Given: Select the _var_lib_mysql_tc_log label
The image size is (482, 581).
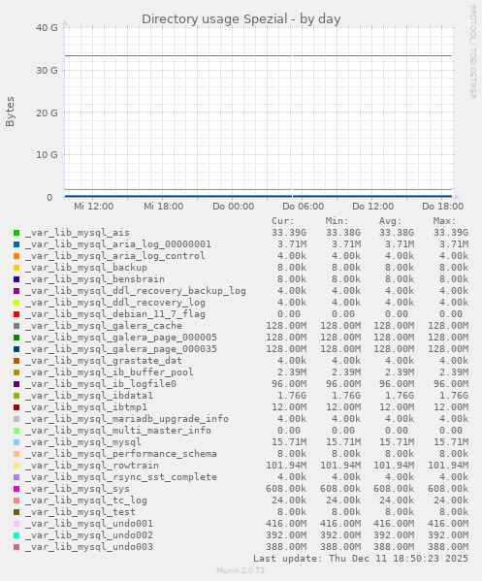Looking at the screenshot, I should click(x=86, y=500).
